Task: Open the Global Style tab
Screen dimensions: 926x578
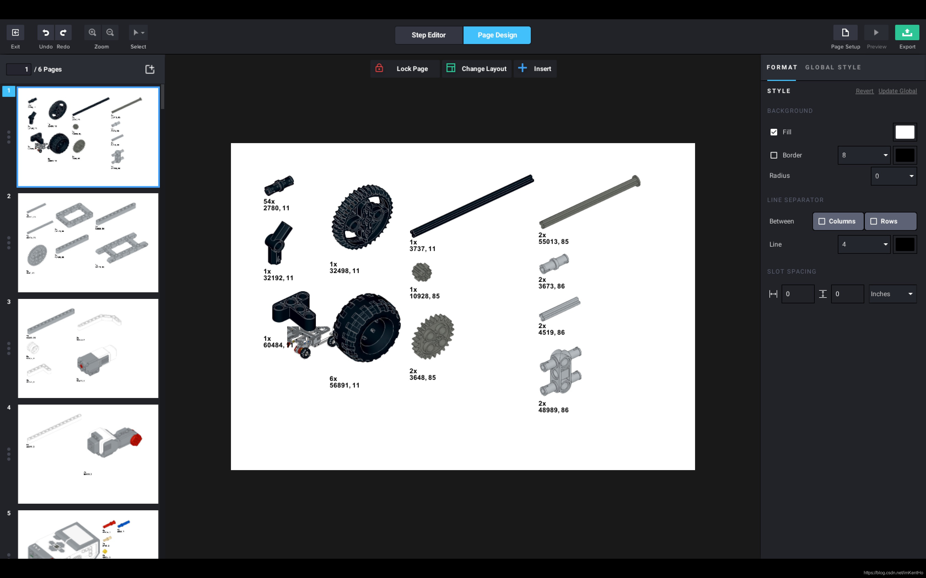Action: click(833, 67)
